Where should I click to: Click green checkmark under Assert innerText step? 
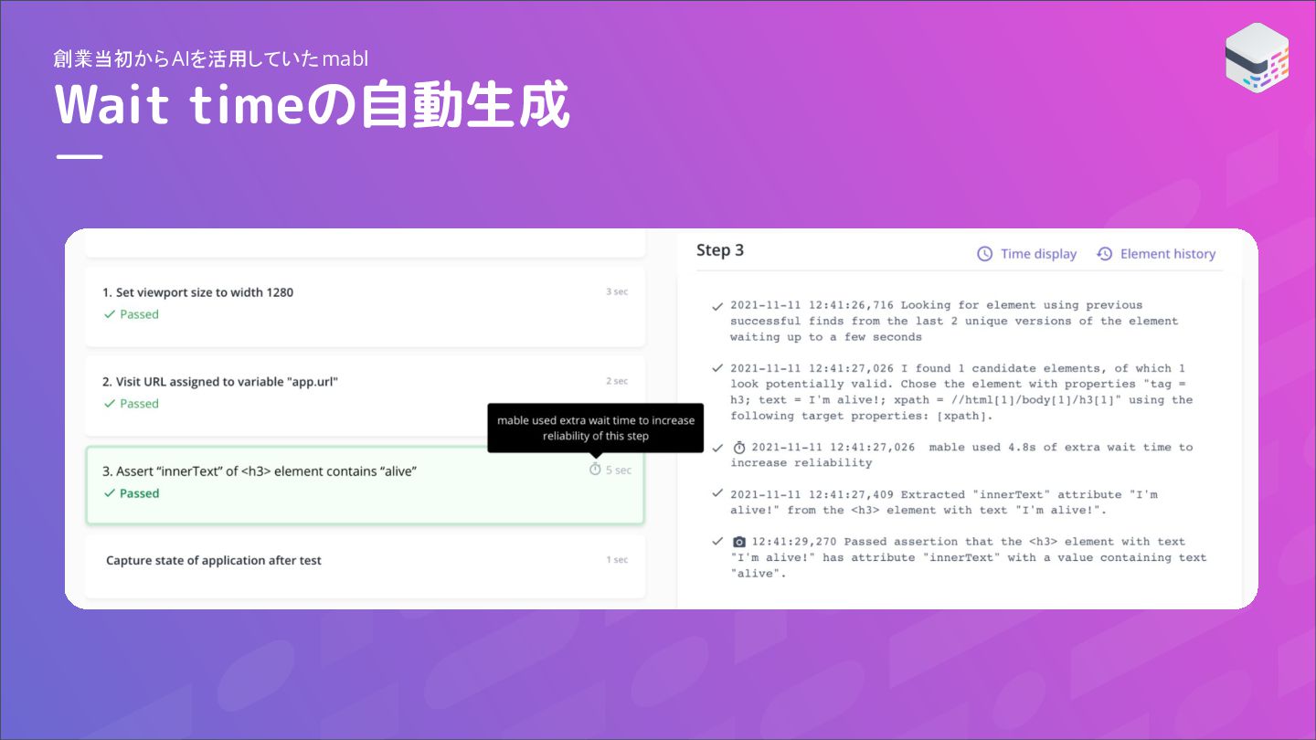click(x=110, y=493)
